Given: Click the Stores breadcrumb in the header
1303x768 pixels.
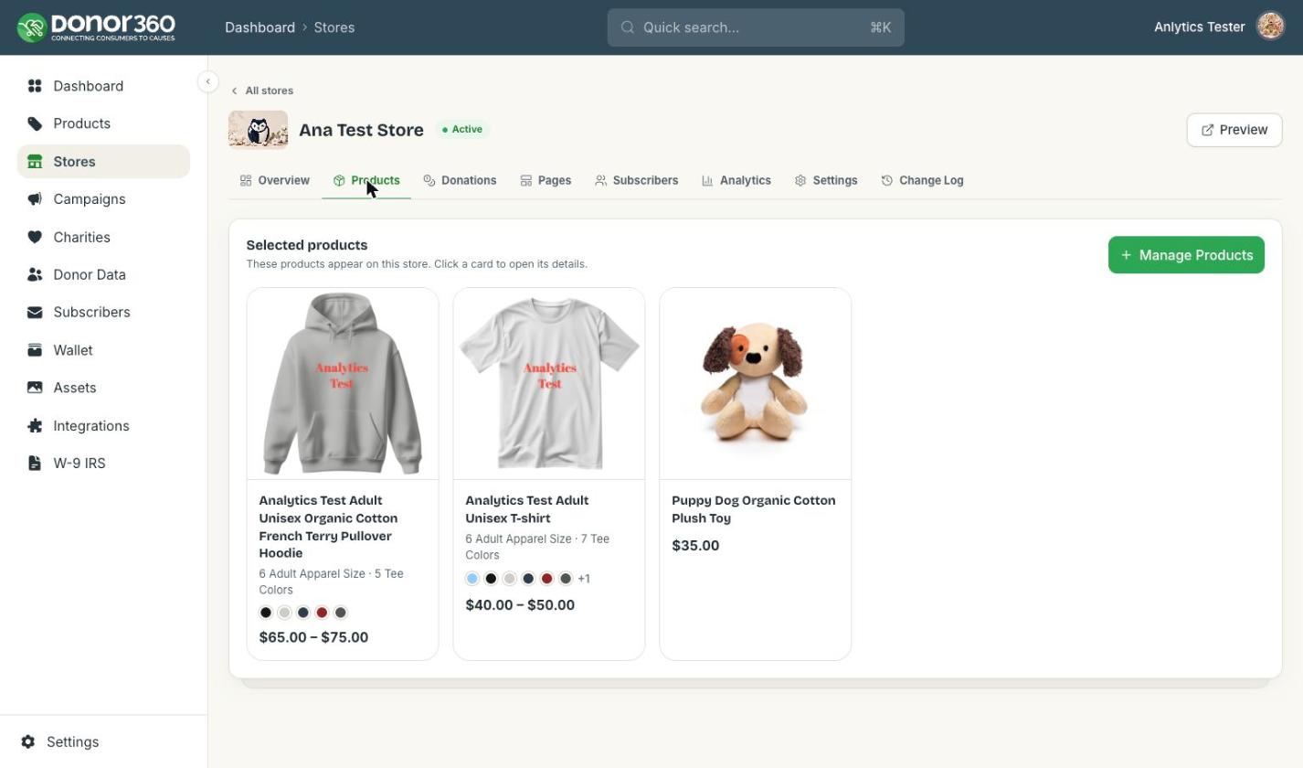Looking at the screenshot, I should click(334, 27).
